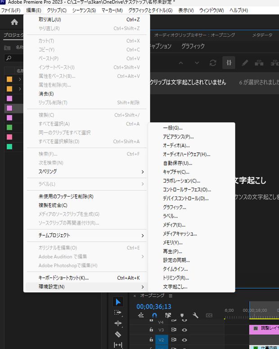Add a marker in the timeline
Image resolution: width=279 pixels, height=349 pixels.
tap(182, 315)
